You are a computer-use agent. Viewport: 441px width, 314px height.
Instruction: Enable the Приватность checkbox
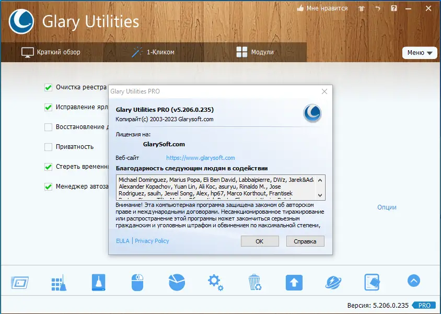click(49, 147)
